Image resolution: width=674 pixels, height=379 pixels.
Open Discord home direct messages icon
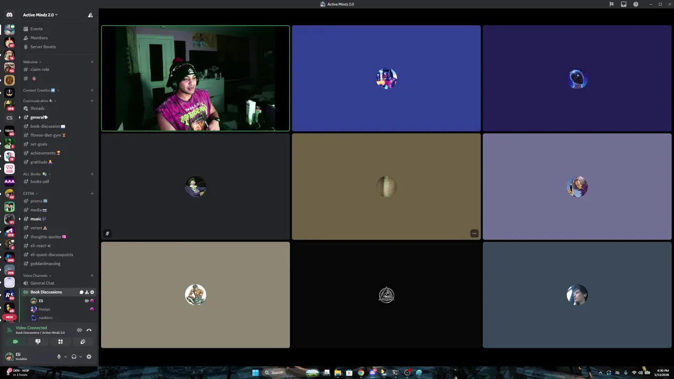point(9,15)
